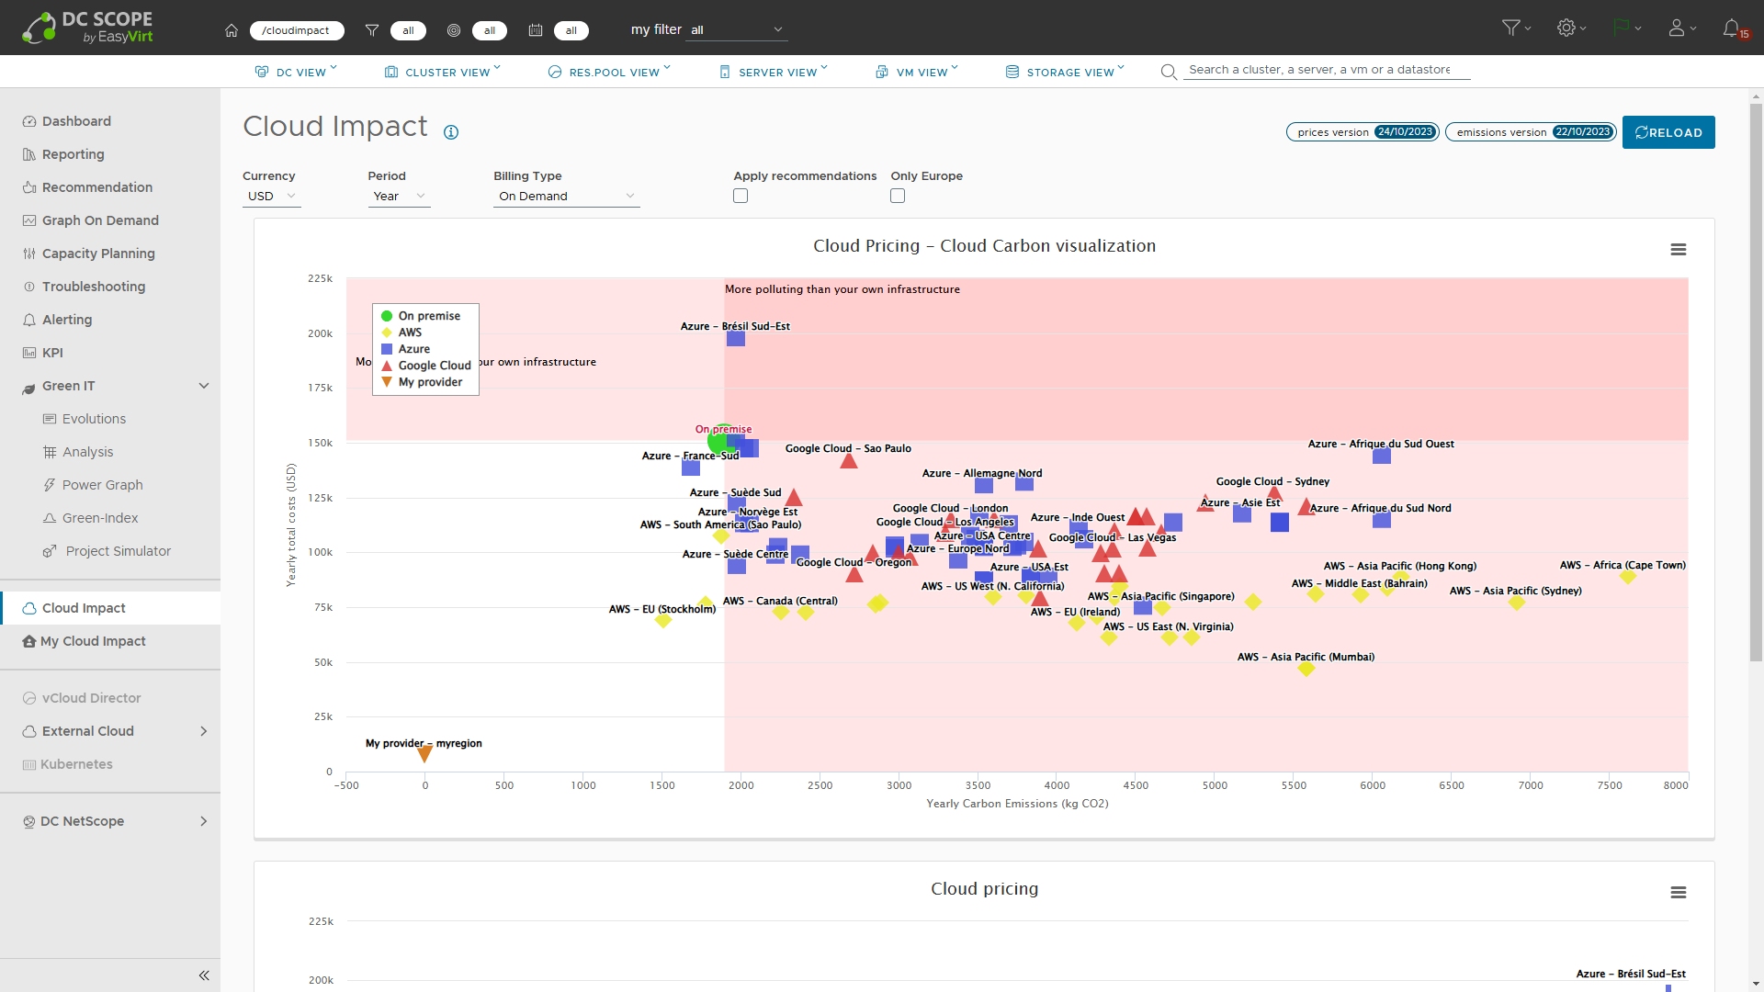The width and height of the screenshot is (1764, 992).
Task: Click the search magnifier icon
Action: point(1169,72)
